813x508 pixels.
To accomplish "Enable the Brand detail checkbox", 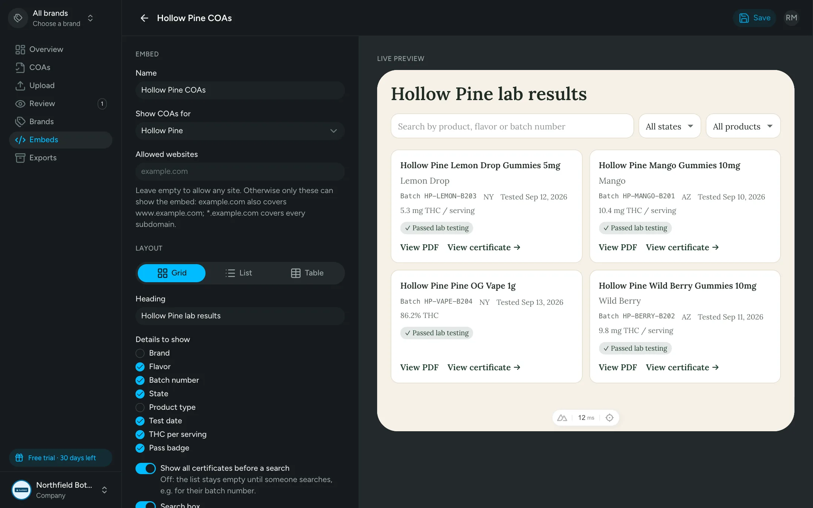I will (x=140, y=353).
